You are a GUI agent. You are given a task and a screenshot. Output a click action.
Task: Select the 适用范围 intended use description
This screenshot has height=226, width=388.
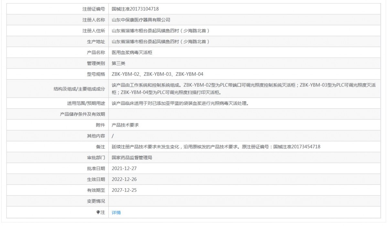tap(180, 103)
